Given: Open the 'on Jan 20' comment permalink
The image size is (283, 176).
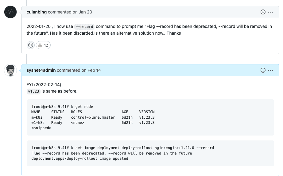Looking at the screenshot, I should 82,12.
